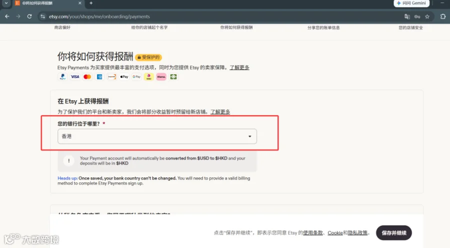Open the tab search chevron

coord(6,3)
